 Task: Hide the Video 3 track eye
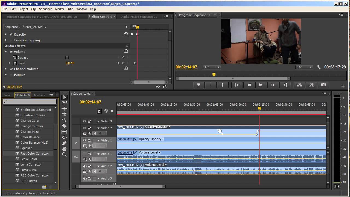[x=84, y=121]
